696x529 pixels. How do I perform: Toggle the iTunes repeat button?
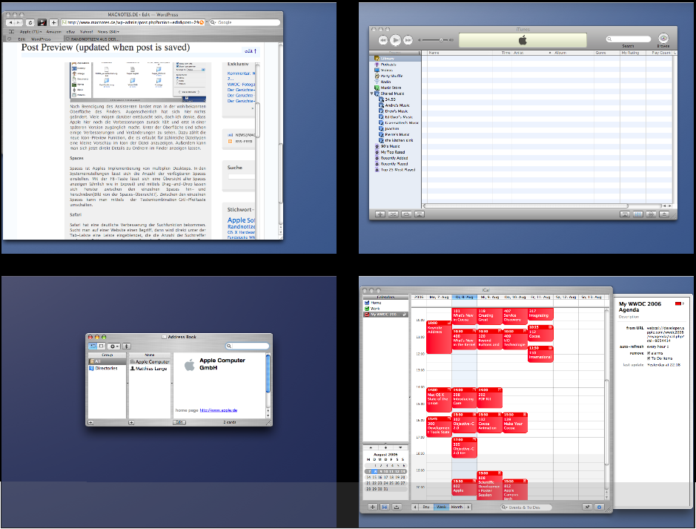[x=406, y=214]
